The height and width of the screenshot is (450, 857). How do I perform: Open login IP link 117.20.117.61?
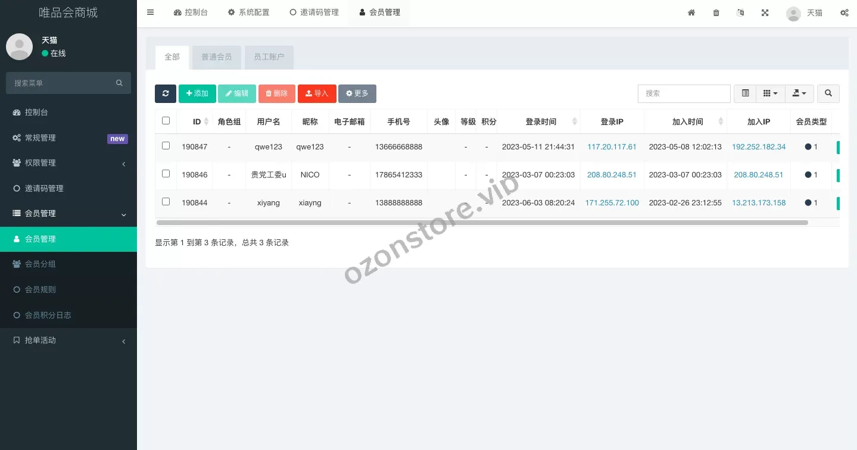pos(612,147)
